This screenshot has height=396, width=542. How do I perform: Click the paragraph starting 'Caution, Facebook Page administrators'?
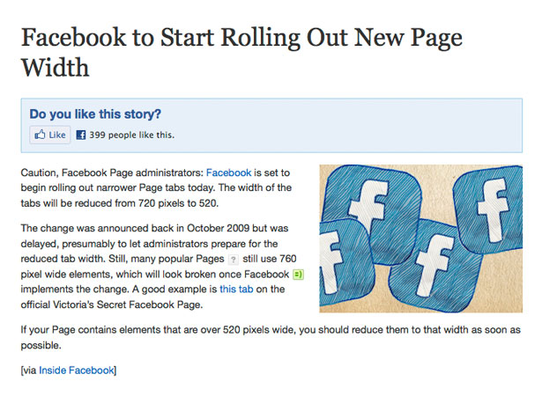point(156,187)
